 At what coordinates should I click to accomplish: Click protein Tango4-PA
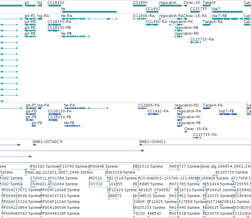pos(207,108)
